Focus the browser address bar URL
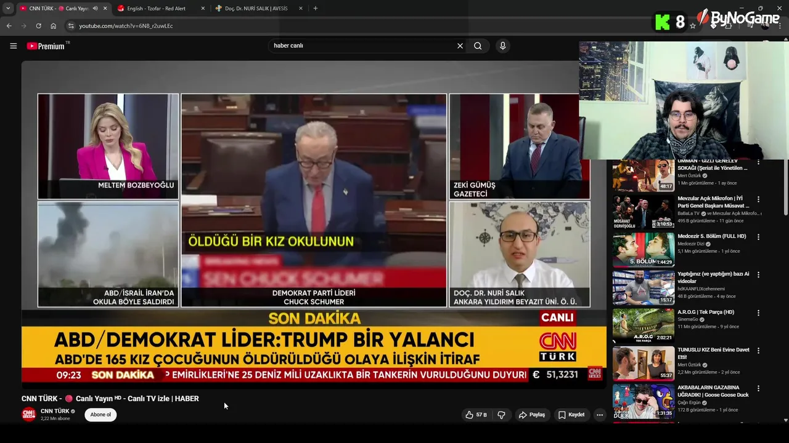 [126, 26]
